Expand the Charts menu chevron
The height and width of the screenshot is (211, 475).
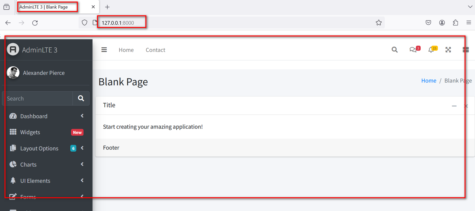click(x=82, y=164)
